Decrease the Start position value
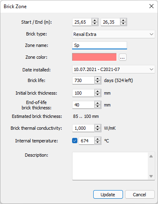158x204 pixels. point(94,24)
